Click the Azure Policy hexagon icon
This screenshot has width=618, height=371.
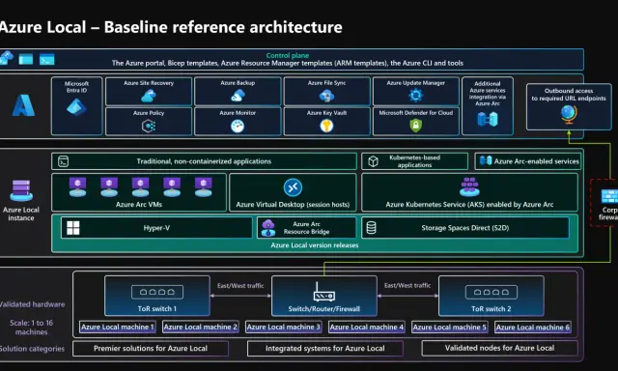(149, 126)
